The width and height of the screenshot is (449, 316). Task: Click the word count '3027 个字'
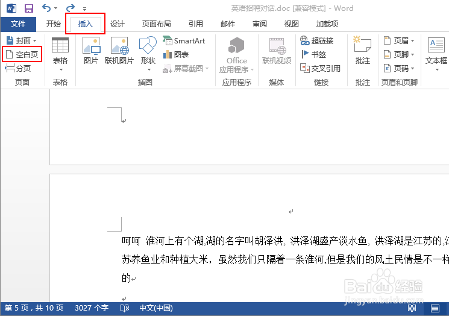point(92,308)
